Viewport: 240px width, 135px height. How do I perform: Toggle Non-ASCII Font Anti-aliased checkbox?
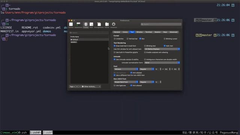pos(131,85)
